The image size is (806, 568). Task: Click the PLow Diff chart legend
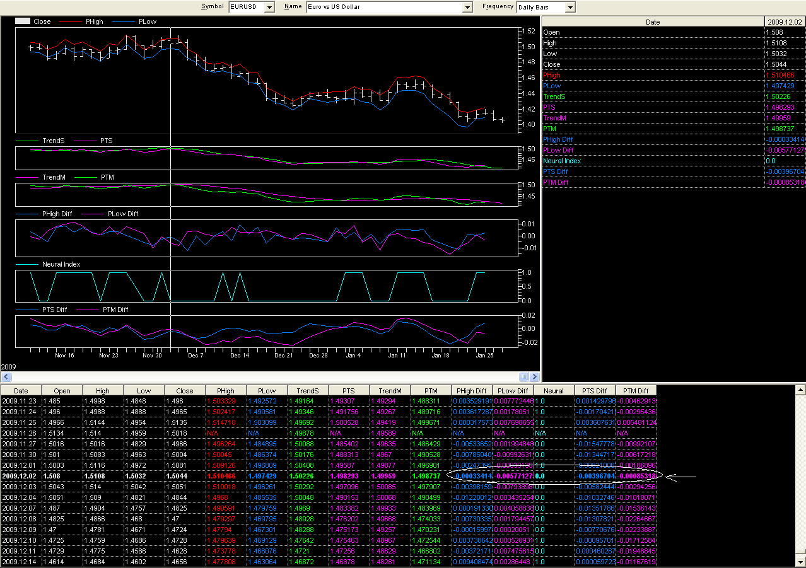[x=123, y=214]
